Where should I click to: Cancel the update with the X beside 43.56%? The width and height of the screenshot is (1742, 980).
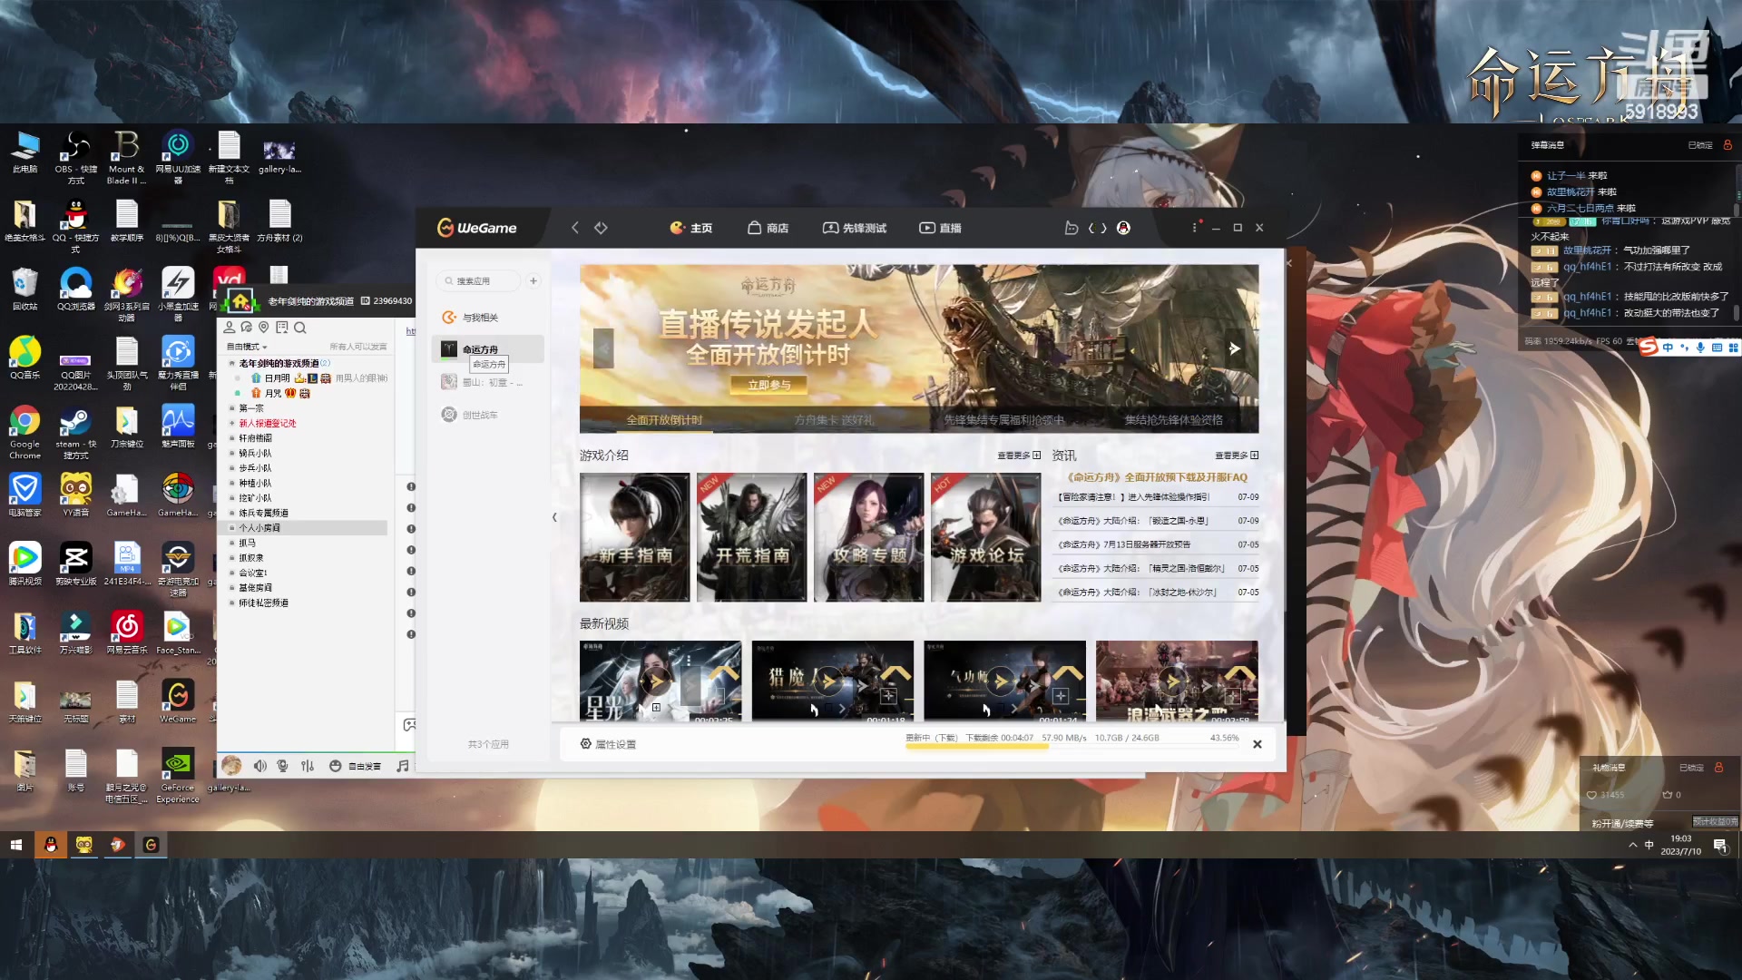(x=1257, y=744)
